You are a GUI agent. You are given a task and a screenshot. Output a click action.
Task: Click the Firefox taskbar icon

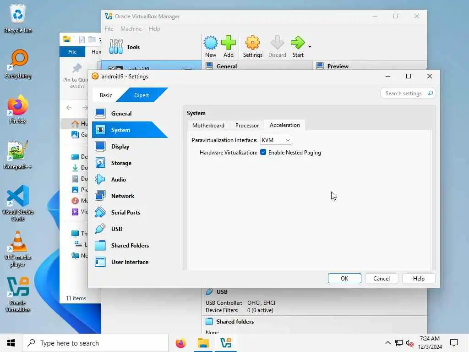180,343
